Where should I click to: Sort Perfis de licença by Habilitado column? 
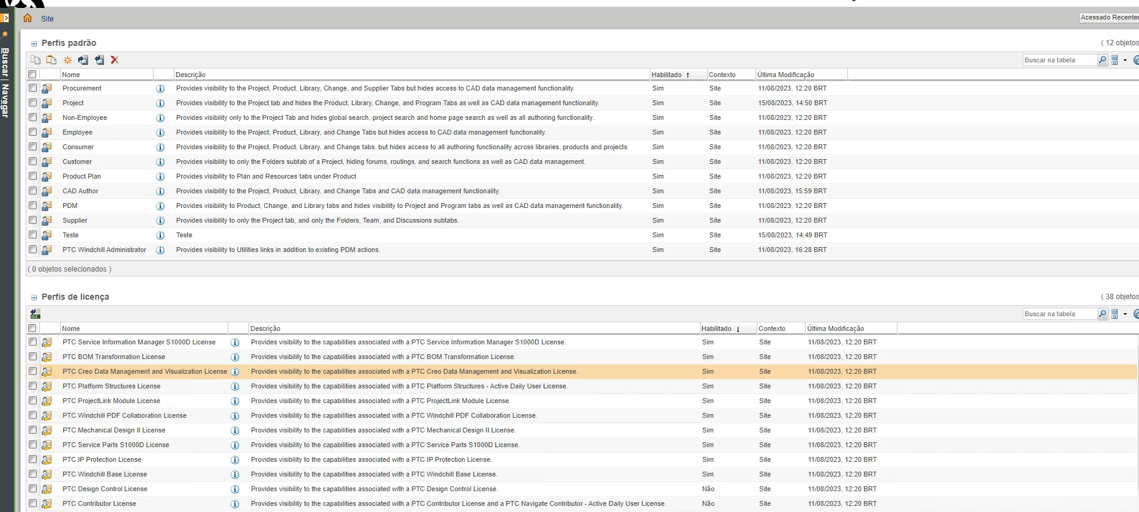(728, 328)
